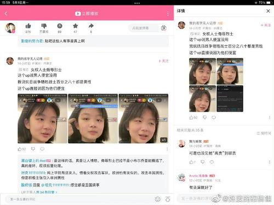Open more options dots on left comment
Viewport: 274px width, 205px height.
click(x=167, y=149)
